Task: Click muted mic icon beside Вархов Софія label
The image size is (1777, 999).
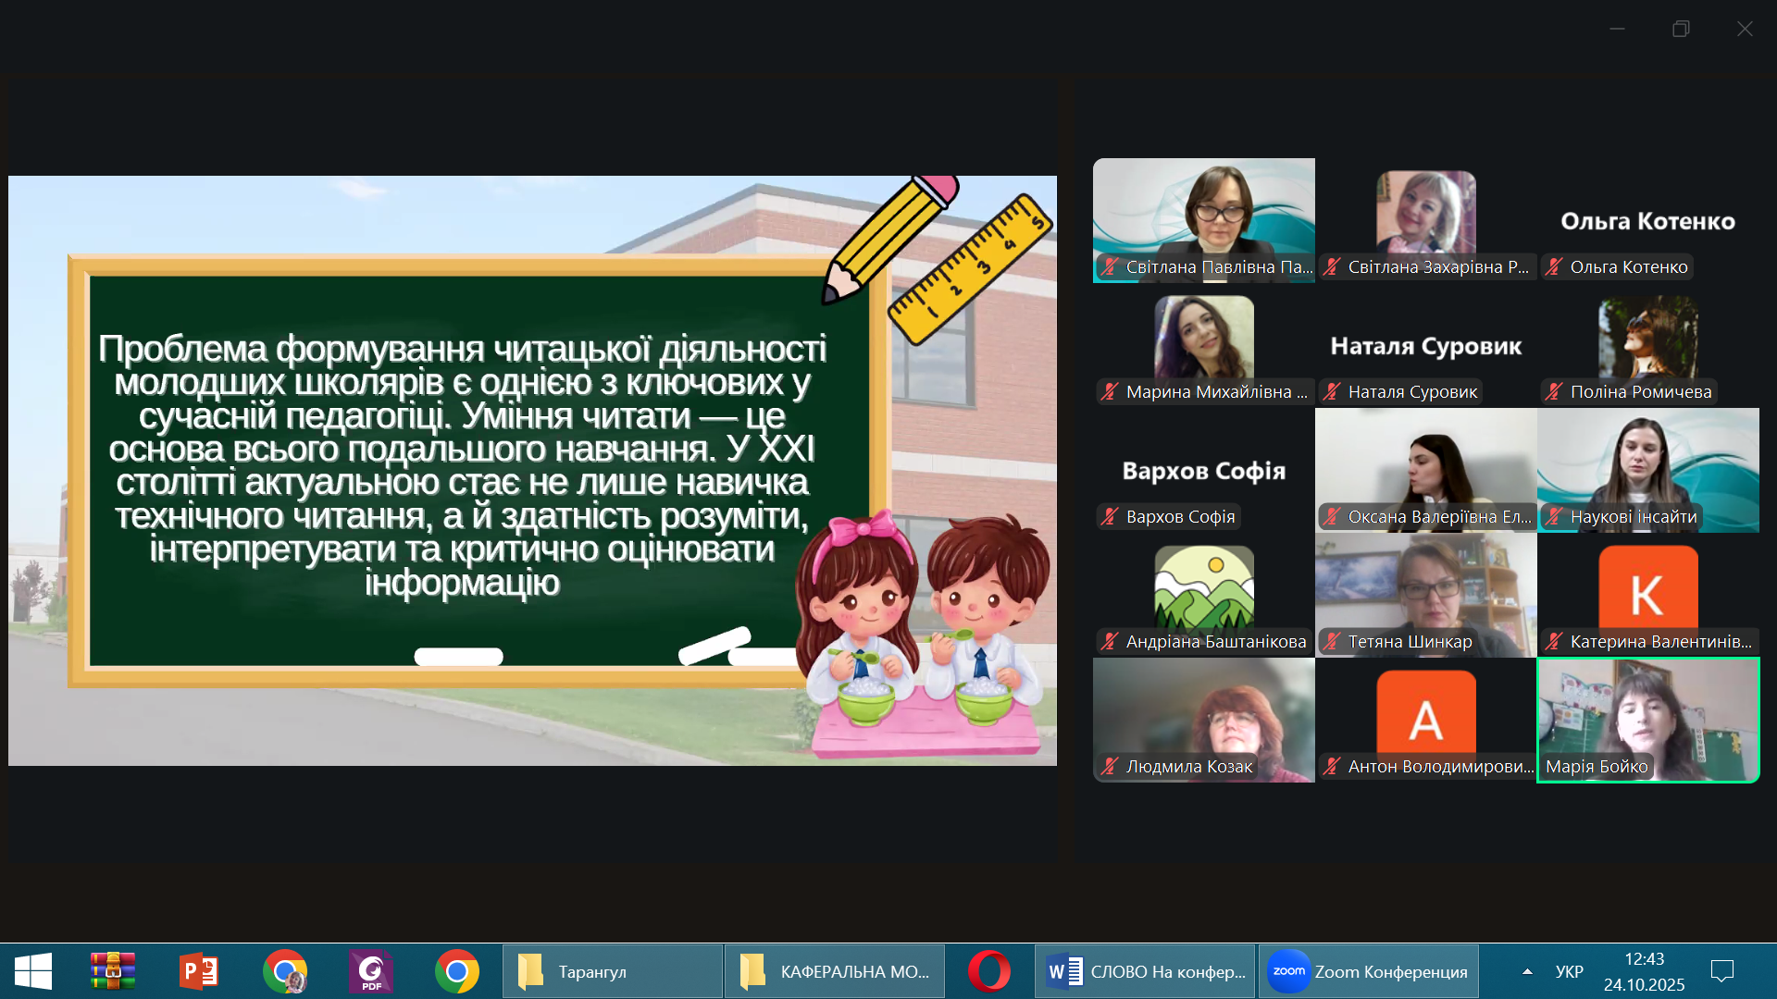Action: pyautogui.click(x=1110, y=517)
